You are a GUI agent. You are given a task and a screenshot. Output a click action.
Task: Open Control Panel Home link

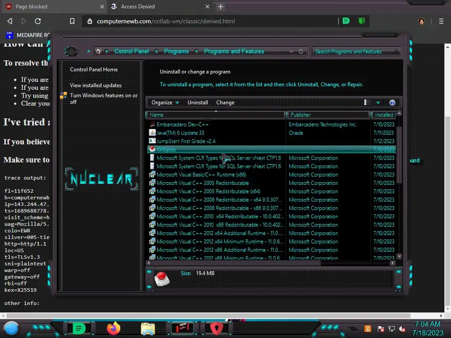click(94, 69)
